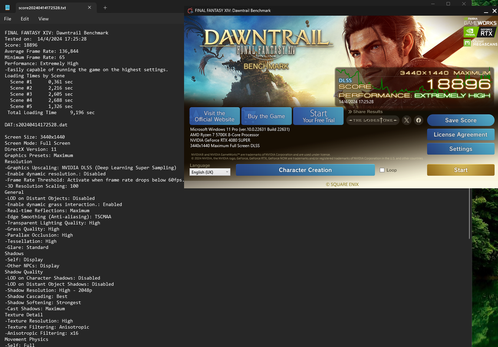
Task: Open the Language dropdown set to English (UK)
Action: 210,172
